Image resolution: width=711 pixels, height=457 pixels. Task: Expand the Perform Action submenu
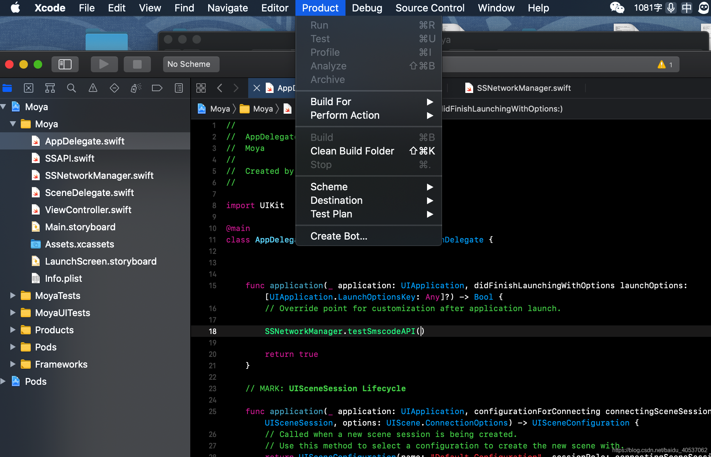pos(345,115)
